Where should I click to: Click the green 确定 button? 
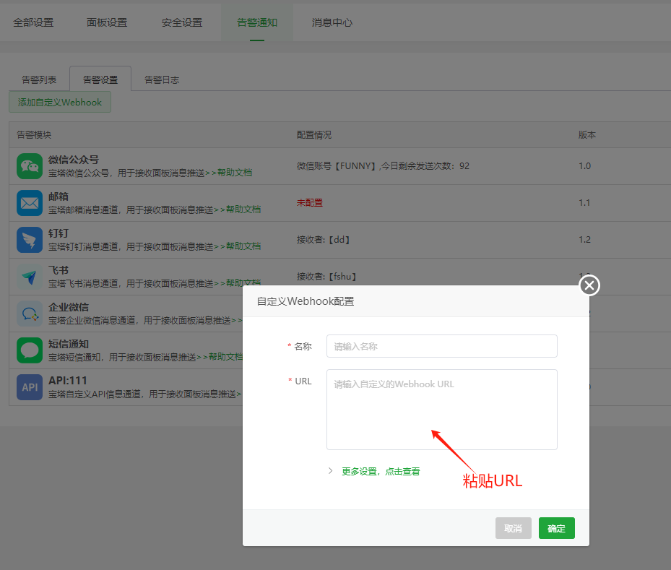click(x=556, y=528)
